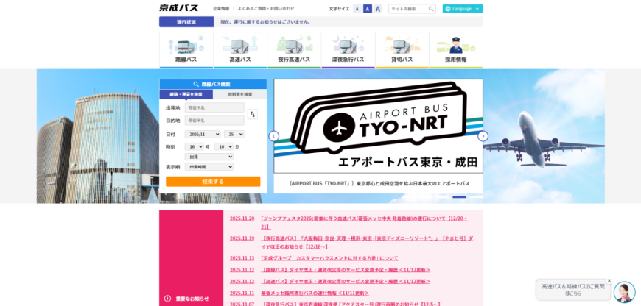The width and height of the screenshot is (641, 306).
Task: Show next carousel slide
Action: click(483, 136)
